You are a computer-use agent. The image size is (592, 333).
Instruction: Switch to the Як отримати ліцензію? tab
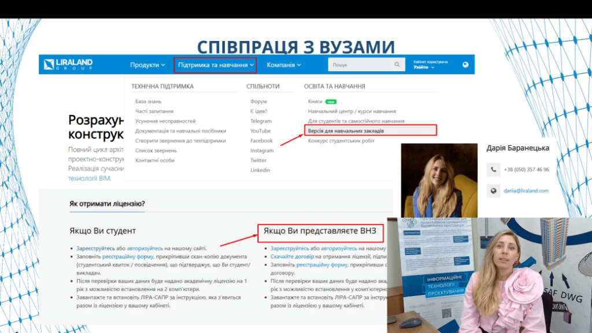click(x=107, y=204)
